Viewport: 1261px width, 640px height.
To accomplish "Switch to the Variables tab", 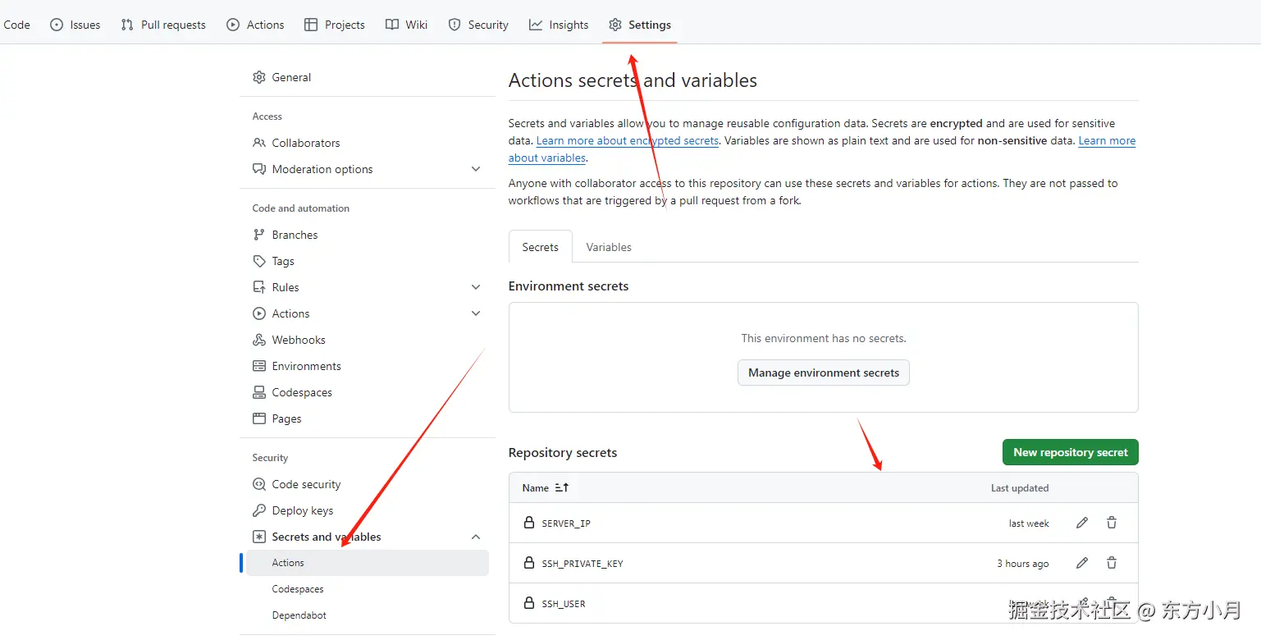I will point(609,247).
